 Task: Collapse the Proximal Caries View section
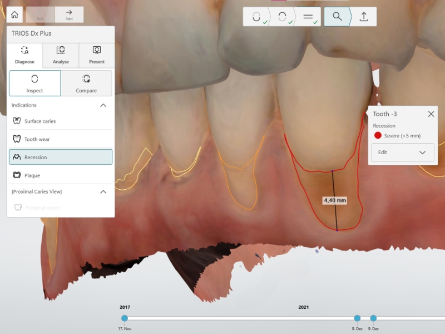[x=103, y=191]
